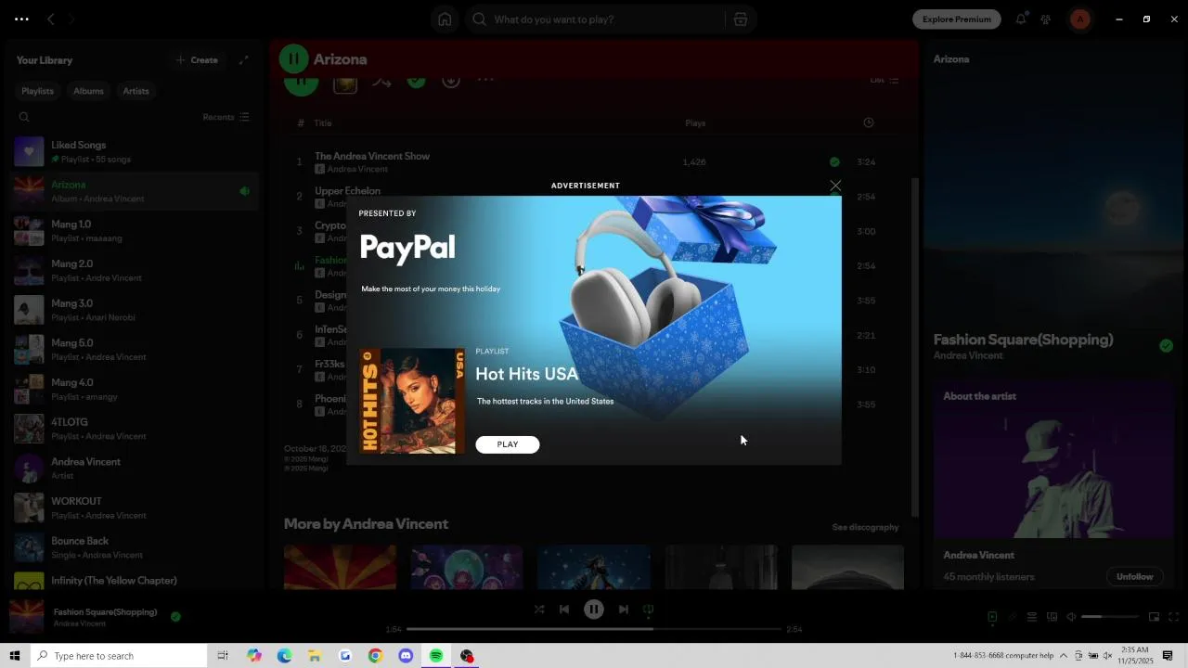This screenshot has height=668, width=1188.
Task: Open Task View on the taskbar
Action: 223,656
